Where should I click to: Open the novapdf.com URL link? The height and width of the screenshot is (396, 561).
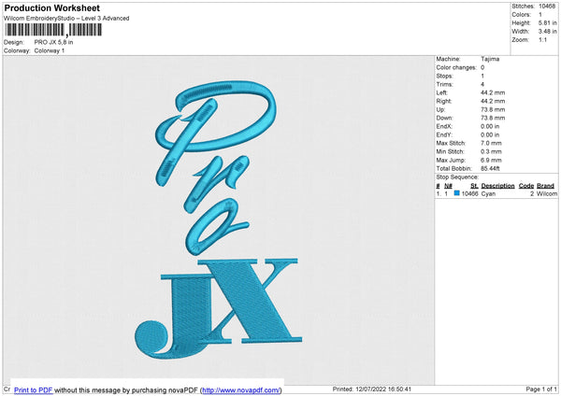tap(241, 389)
